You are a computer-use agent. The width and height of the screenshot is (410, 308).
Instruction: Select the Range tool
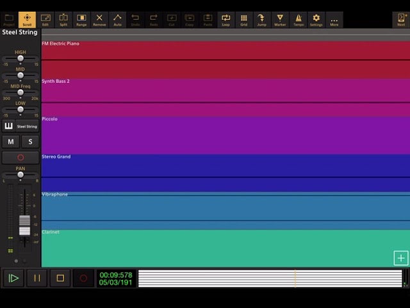81,20
